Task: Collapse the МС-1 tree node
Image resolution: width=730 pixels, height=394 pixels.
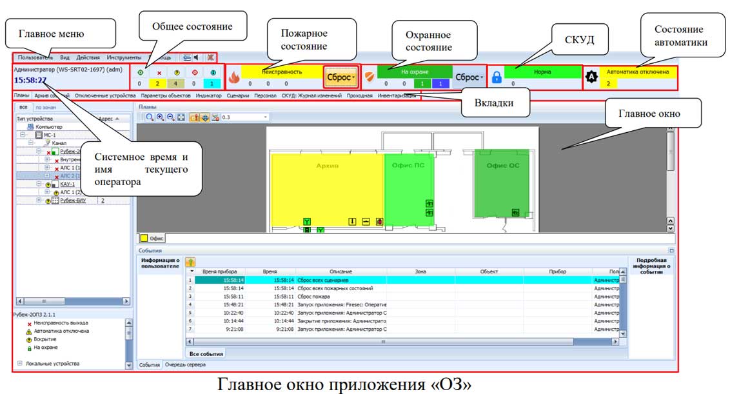Action: [23, 135]
